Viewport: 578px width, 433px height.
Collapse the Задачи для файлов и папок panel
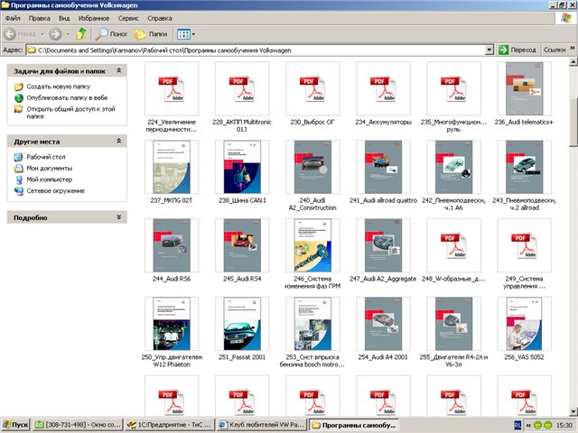118,70
